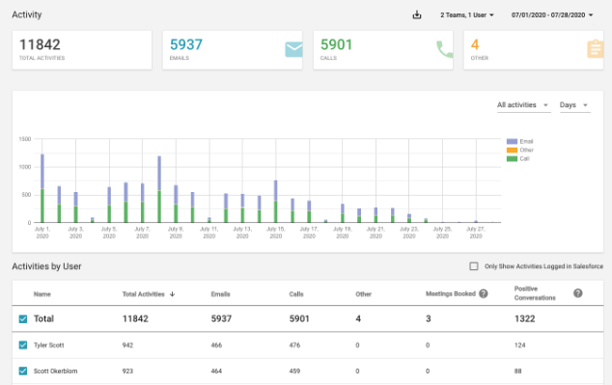Sort by the Name column header
This screenshot has width=612, height=385.
coord(42,294)
